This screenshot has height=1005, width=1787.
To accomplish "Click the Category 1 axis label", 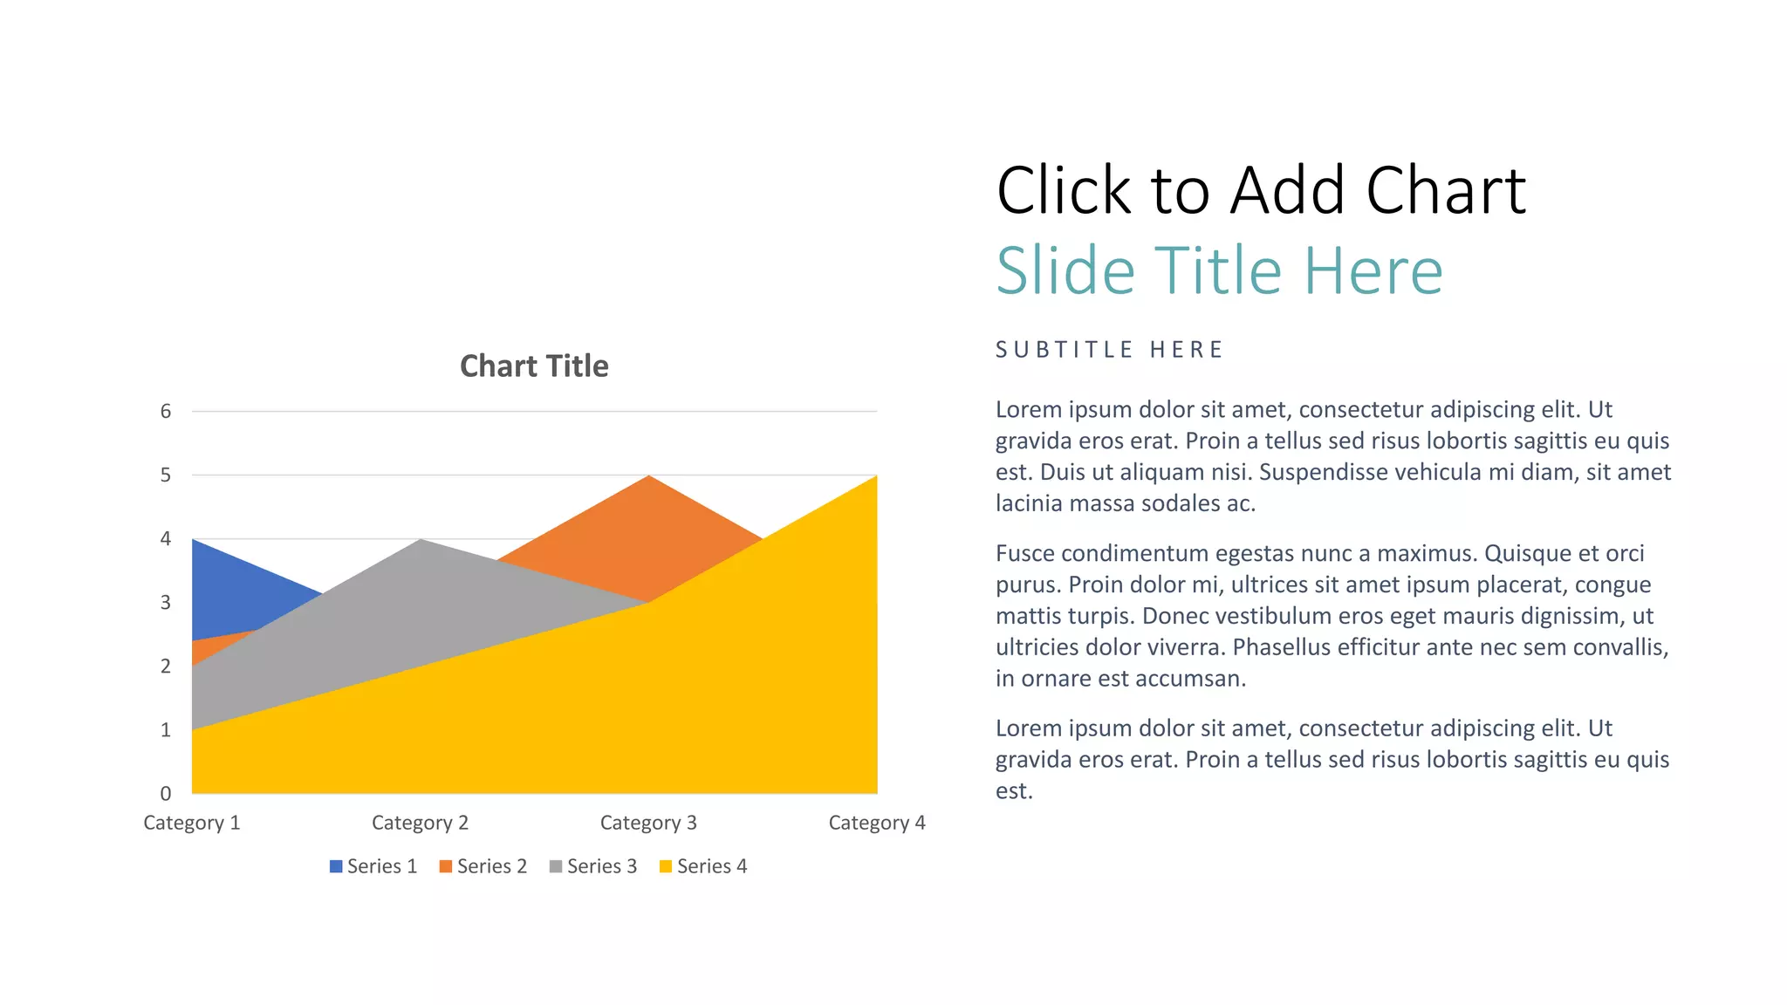I will pyautogui.click(x=191, y=823).
